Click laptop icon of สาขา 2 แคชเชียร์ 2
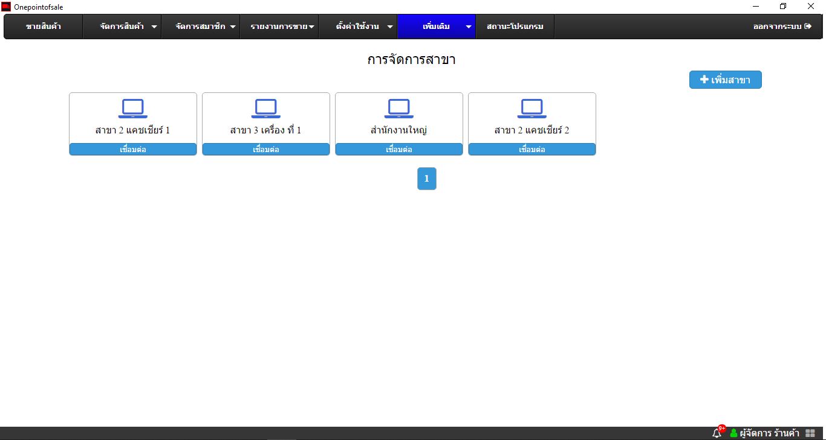This screenshot has width=826, height=440. point(532,109)
